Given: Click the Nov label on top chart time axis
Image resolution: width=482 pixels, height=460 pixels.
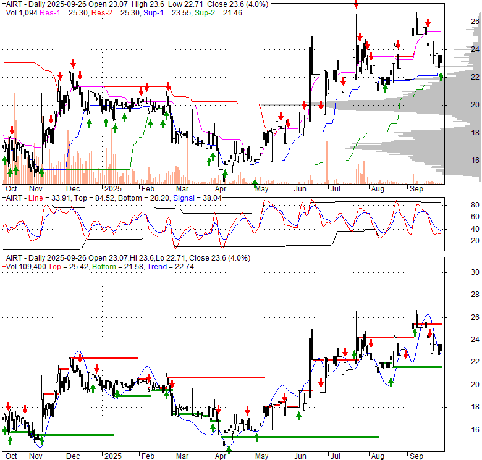Looking at the screenshot, I should [36, 189].
